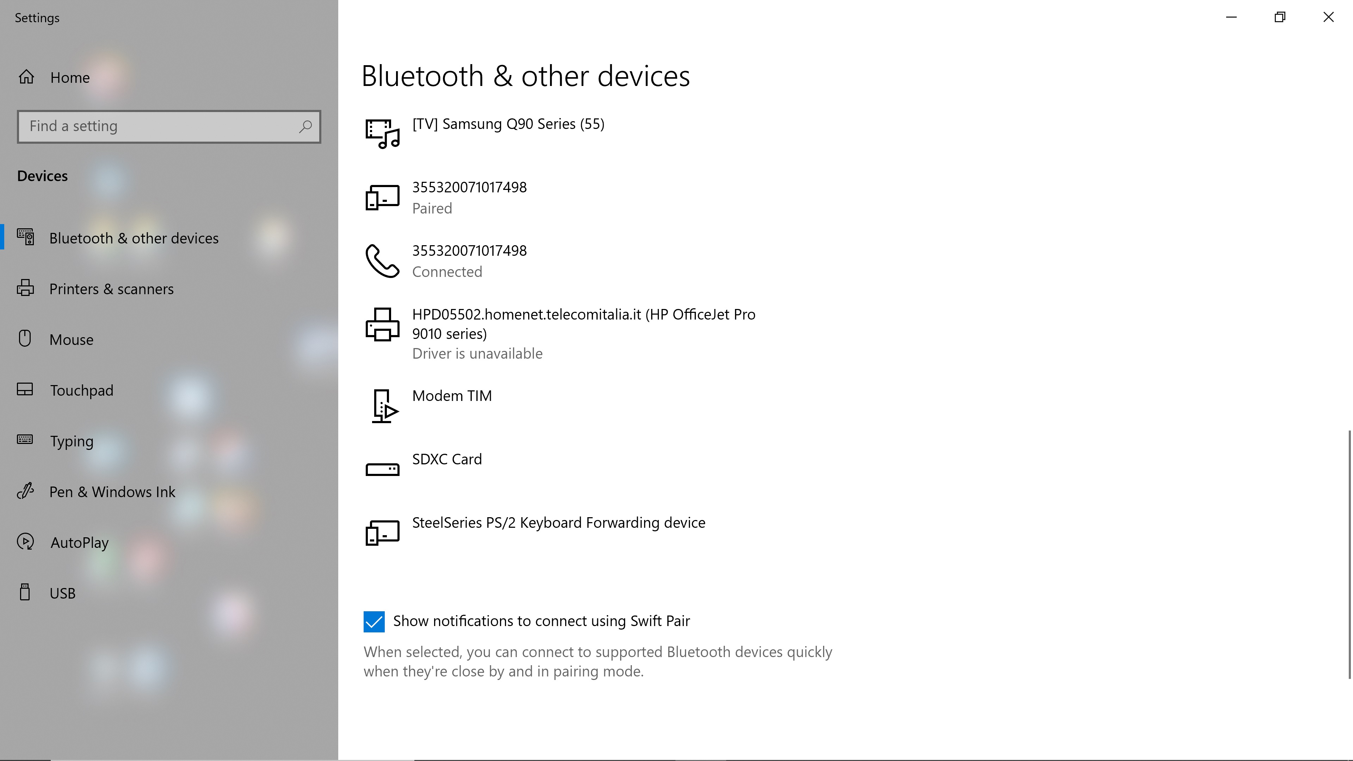
Task: Open Printers & scanners settings page
Action: pyautogui.click(x=111, y=289)
